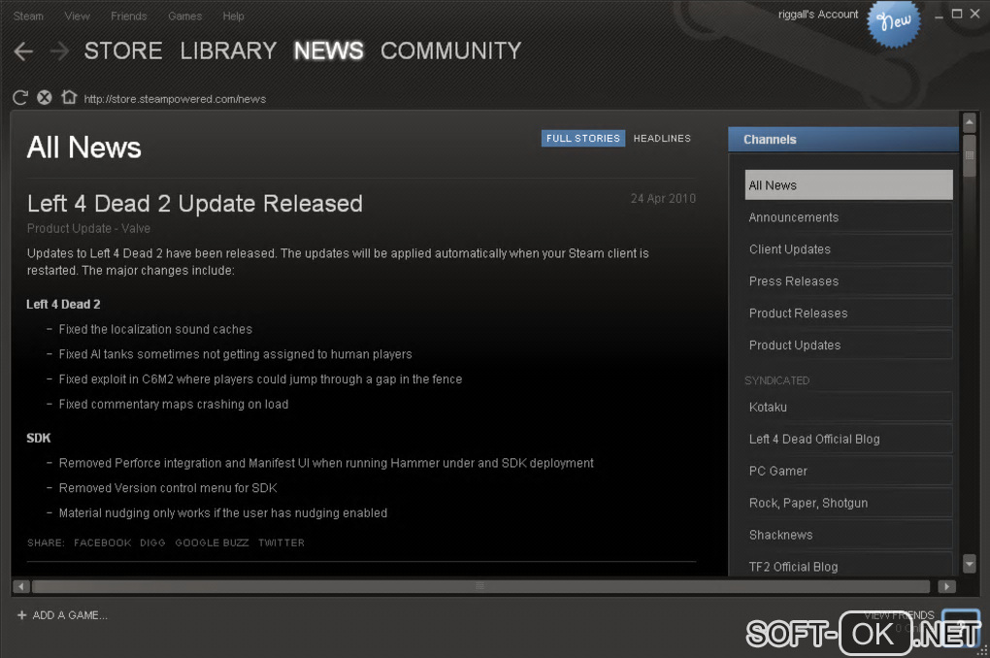Click vertical scrollbar up arrow

pyautogui.click(x=970, y=122)
